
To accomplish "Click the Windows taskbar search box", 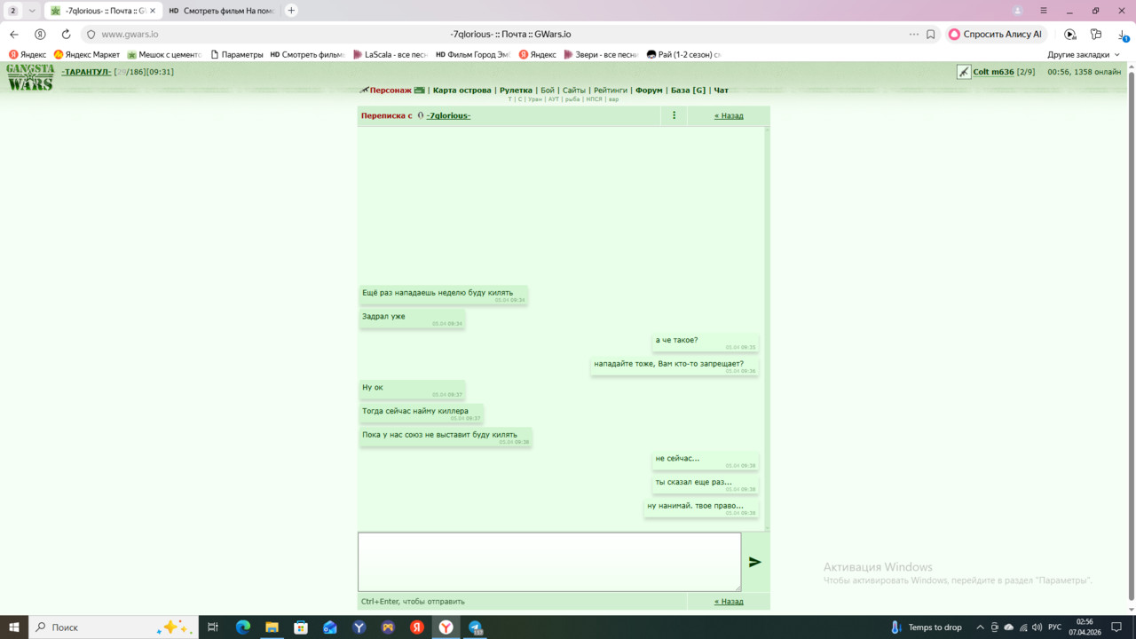I will tap(113, 627).
